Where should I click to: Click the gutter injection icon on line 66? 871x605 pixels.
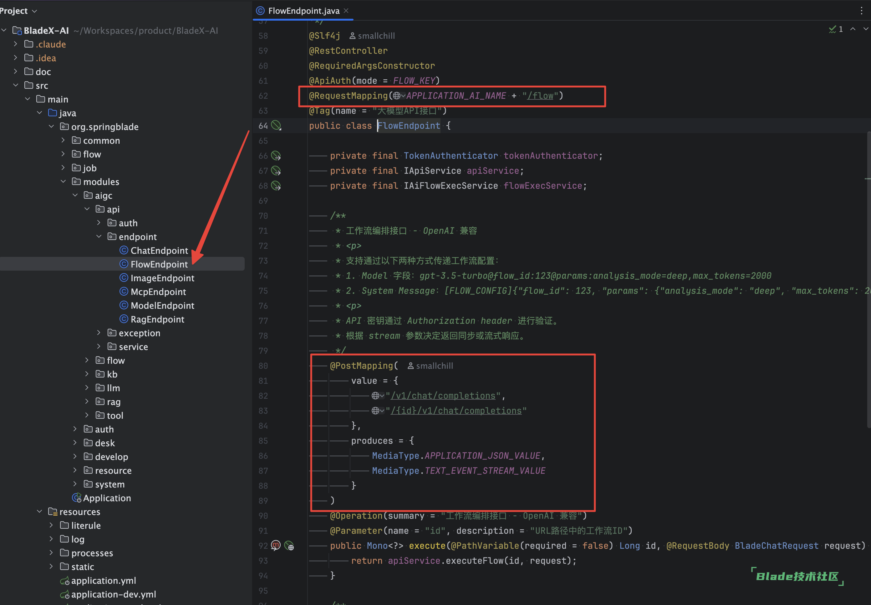coord(276,156)
